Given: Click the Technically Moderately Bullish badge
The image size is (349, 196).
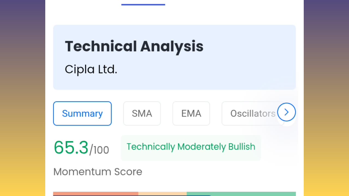Looking at the screenshot, I should tap(191, 147).
